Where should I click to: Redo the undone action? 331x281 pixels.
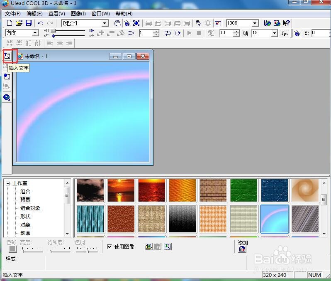50,23
